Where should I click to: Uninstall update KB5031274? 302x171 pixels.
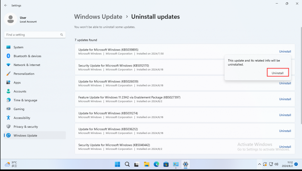(285, 115)
